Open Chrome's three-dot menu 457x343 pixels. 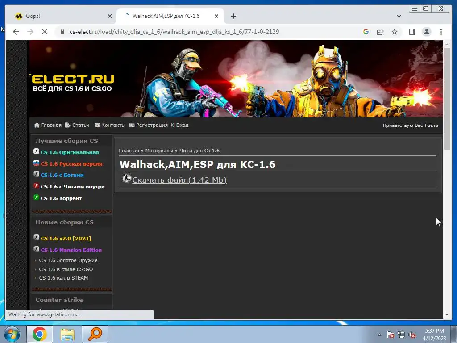tap(441, 32)
